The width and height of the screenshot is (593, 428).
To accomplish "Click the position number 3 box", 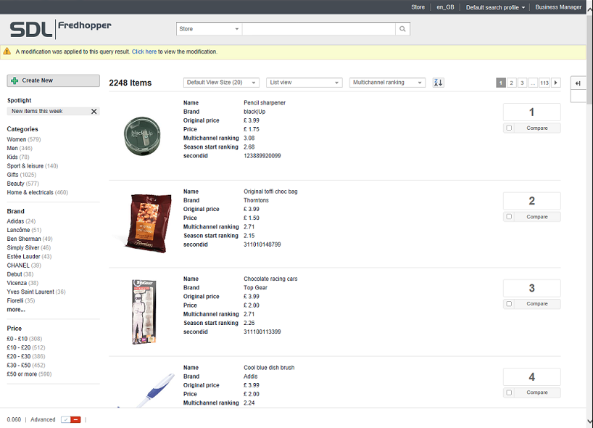I will tap(531, 288).
